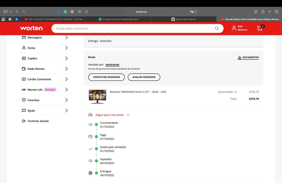Click the blue circular extension icon in toolbar

pyautogui.click(x=58, y=12)
